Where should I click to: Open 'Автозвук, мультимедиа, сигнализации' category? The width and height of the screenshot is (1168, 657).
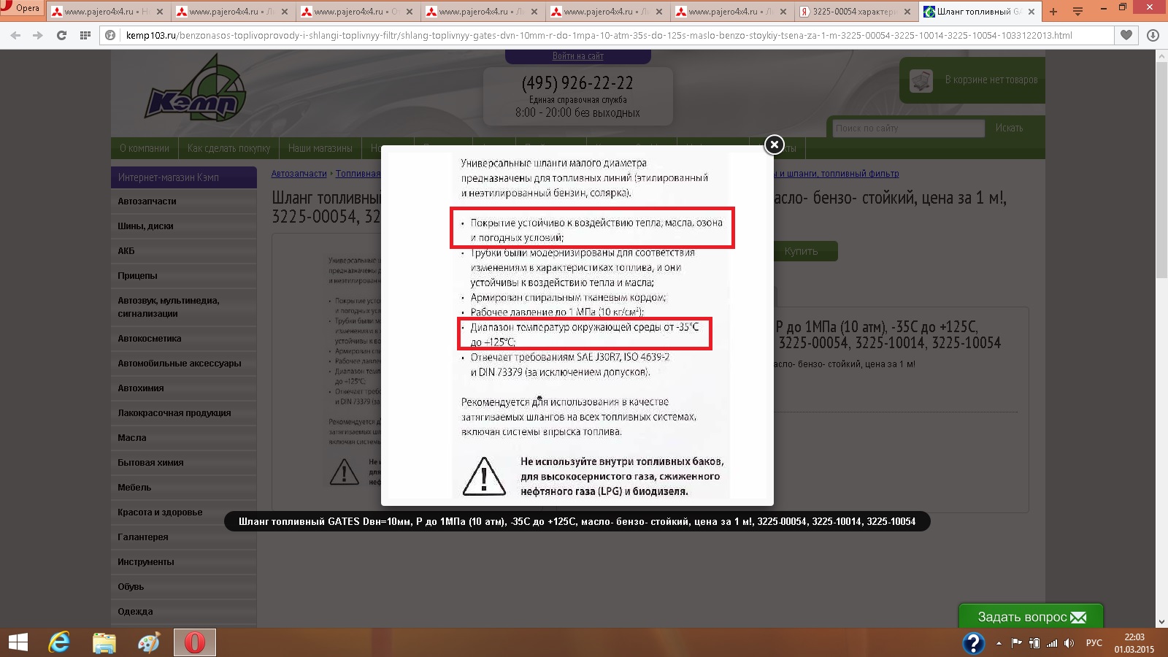(184, 307)
